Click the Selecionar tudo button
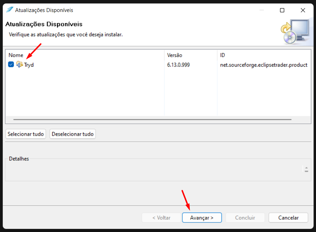This screenshot has height=232, width=316. (x=26, y=134)
